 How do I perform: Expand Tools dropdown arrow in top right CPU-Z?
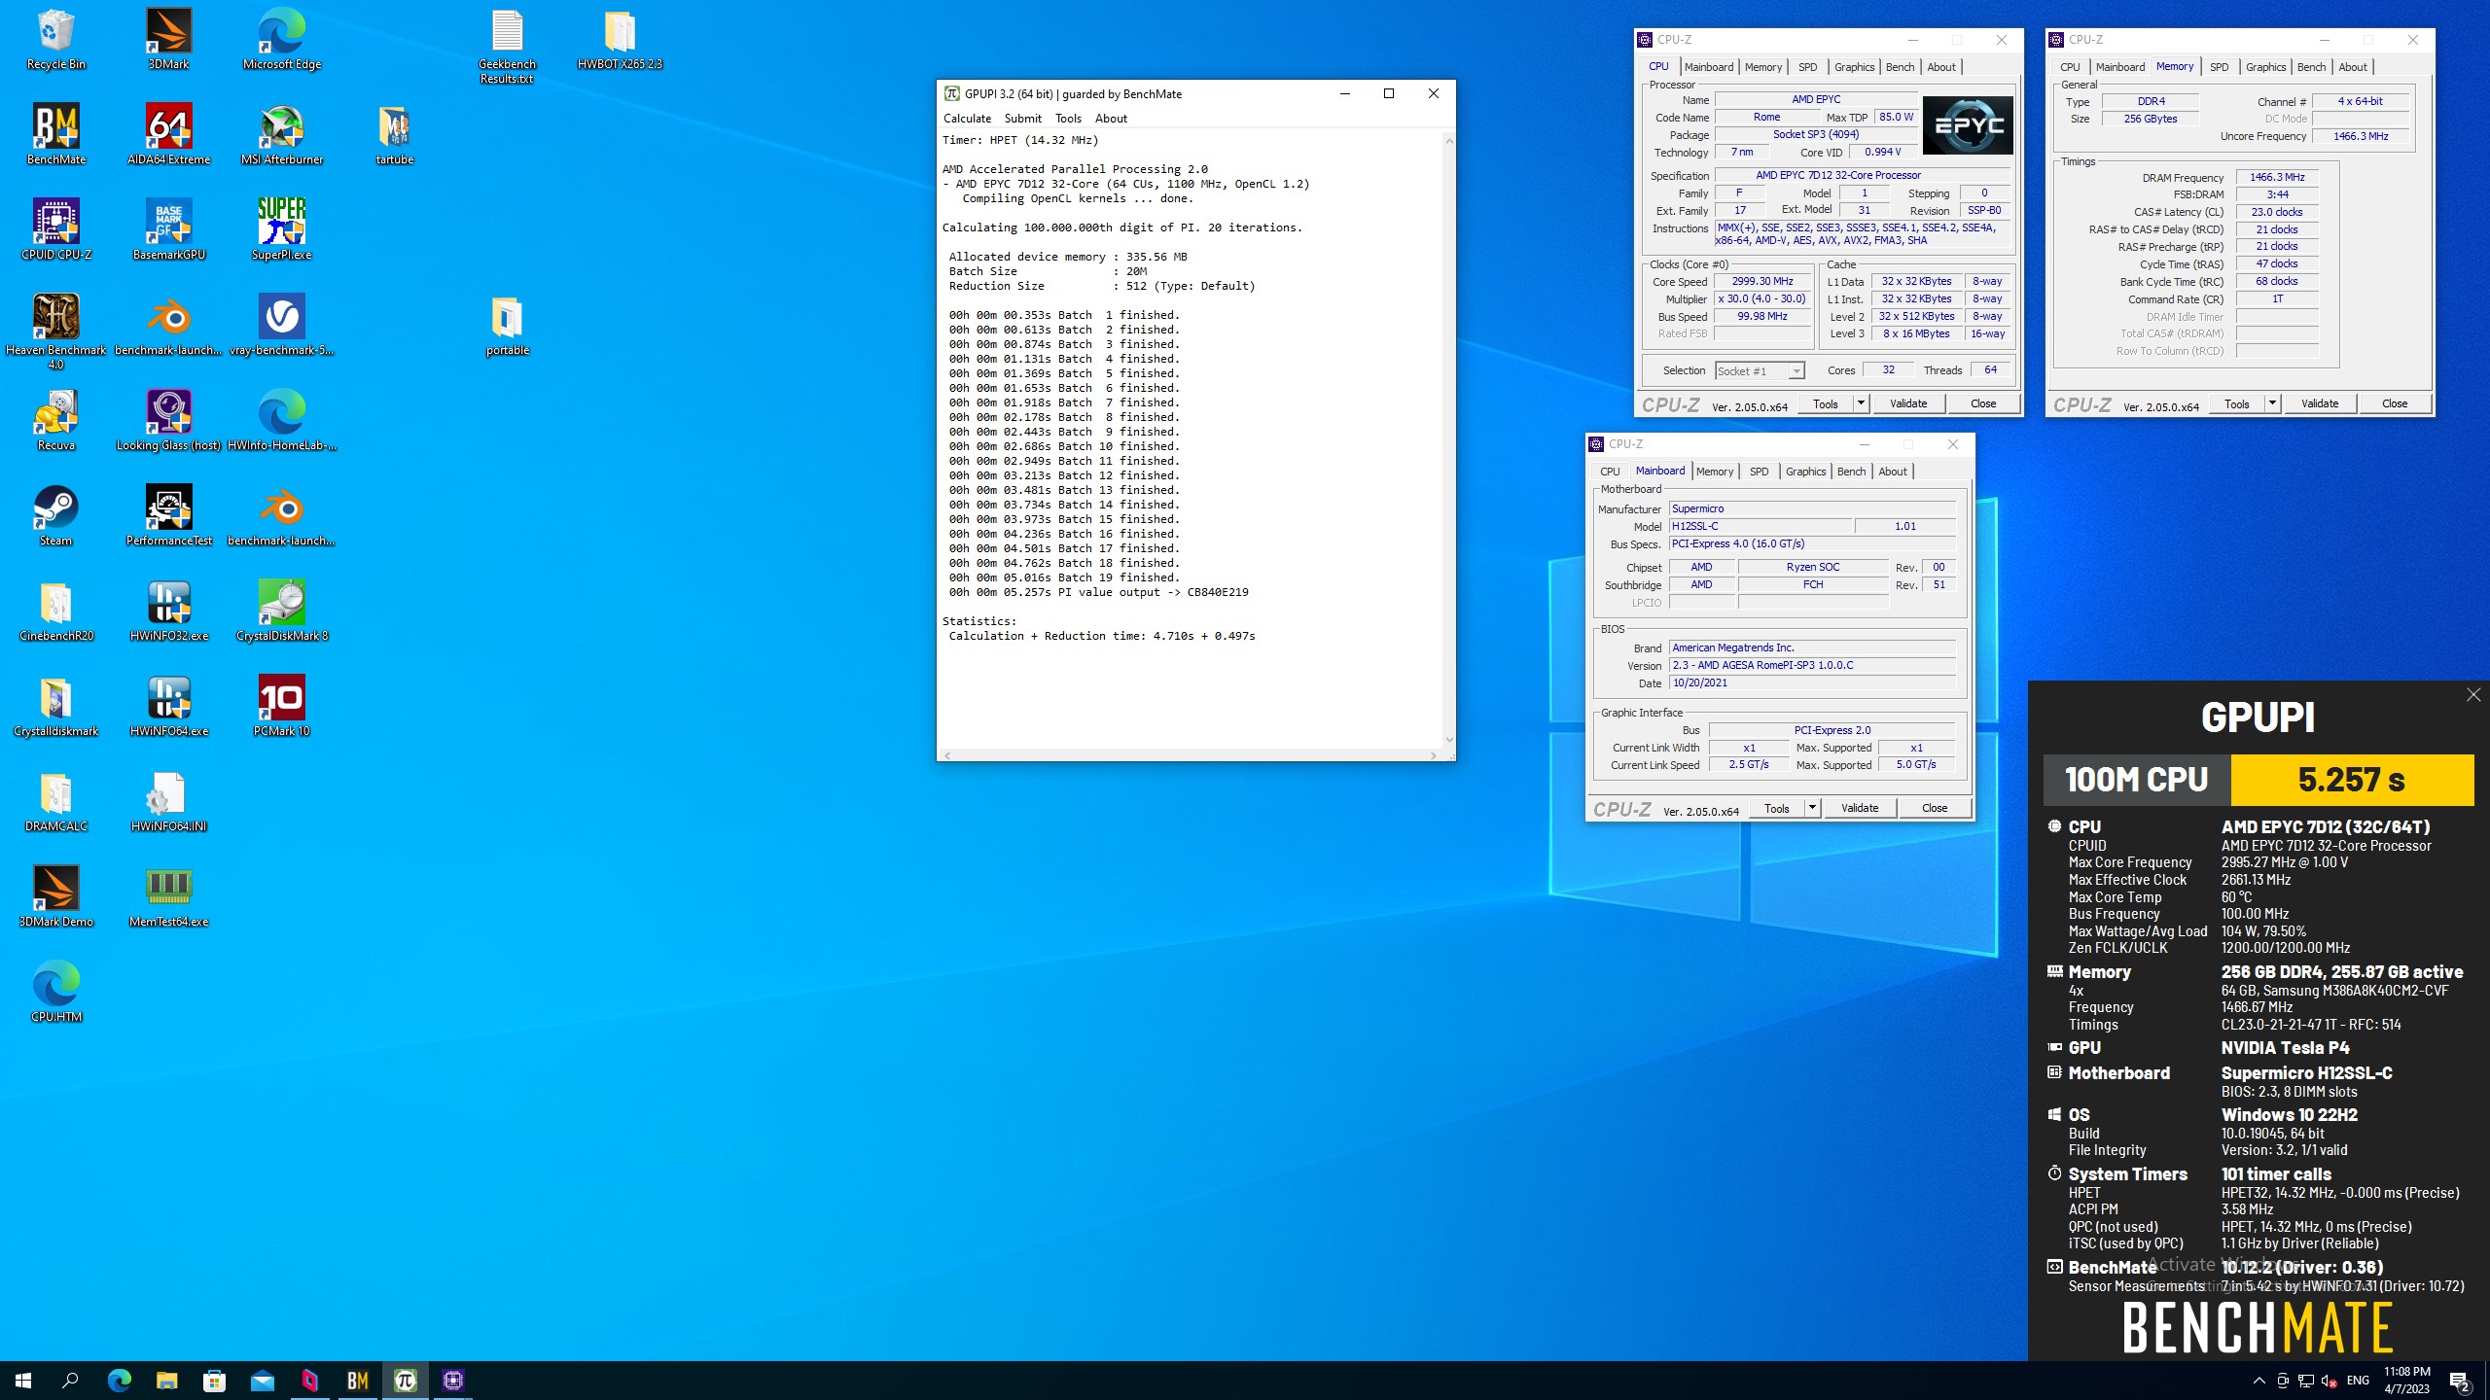2272,402
